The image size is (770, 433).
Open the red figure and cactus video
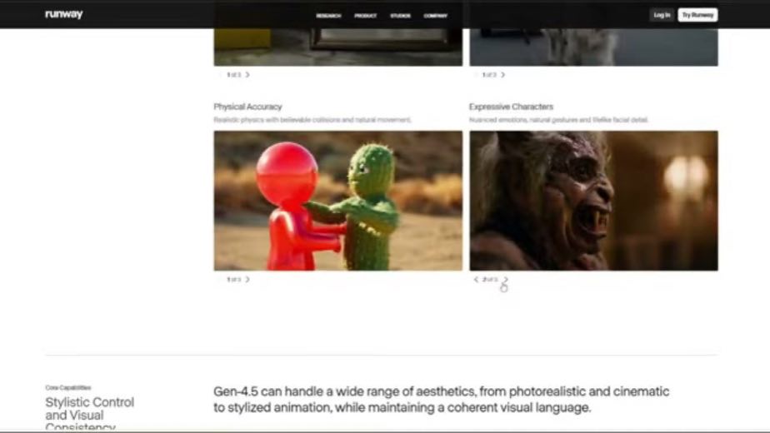[337, 201]
